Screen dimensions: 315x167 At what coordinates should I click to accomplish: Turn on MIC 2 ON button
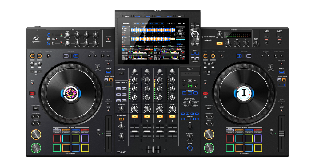[48, 43]
